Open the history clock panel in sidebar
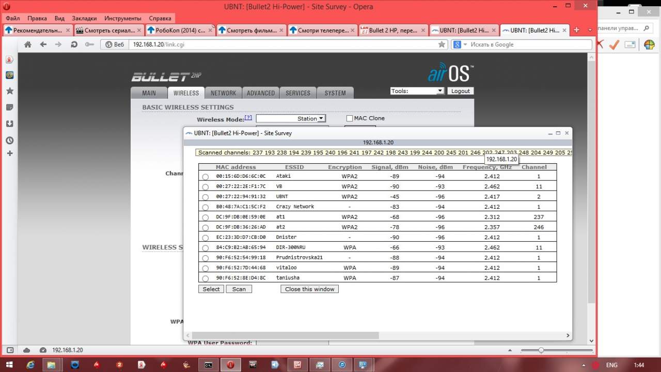The image size is (661, 372). pos(9,140)
